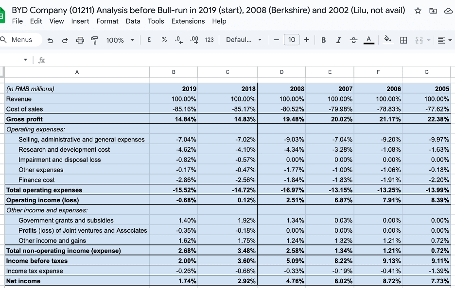The height and width of the screenshot is (288, 455).
Task: Increase font size plus button
Action: 306,40
